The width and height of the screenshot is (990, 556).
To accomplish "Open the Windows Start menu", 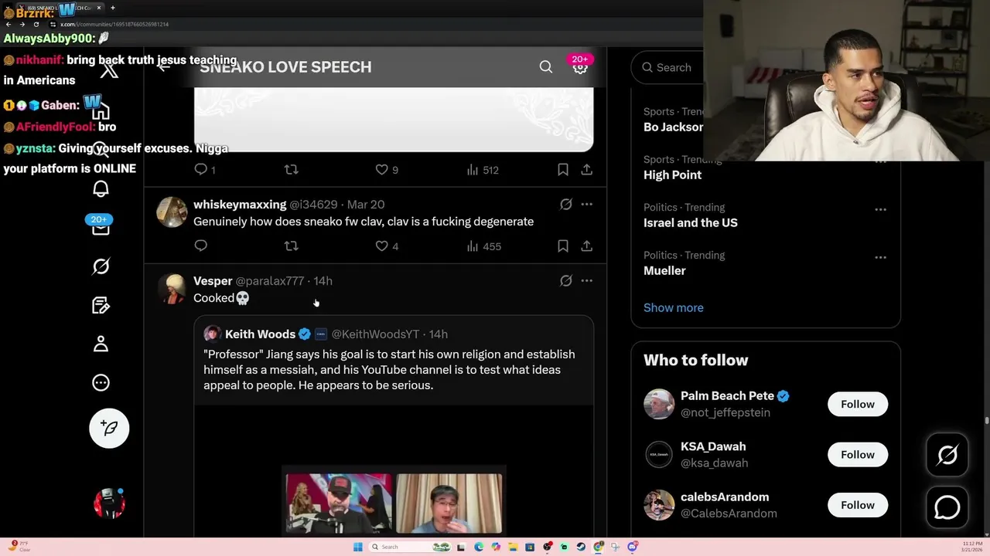I will point(357,547).
